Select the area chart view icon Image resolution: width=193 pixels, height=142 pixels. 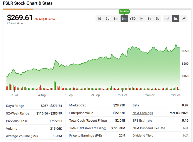coord(175,19)
